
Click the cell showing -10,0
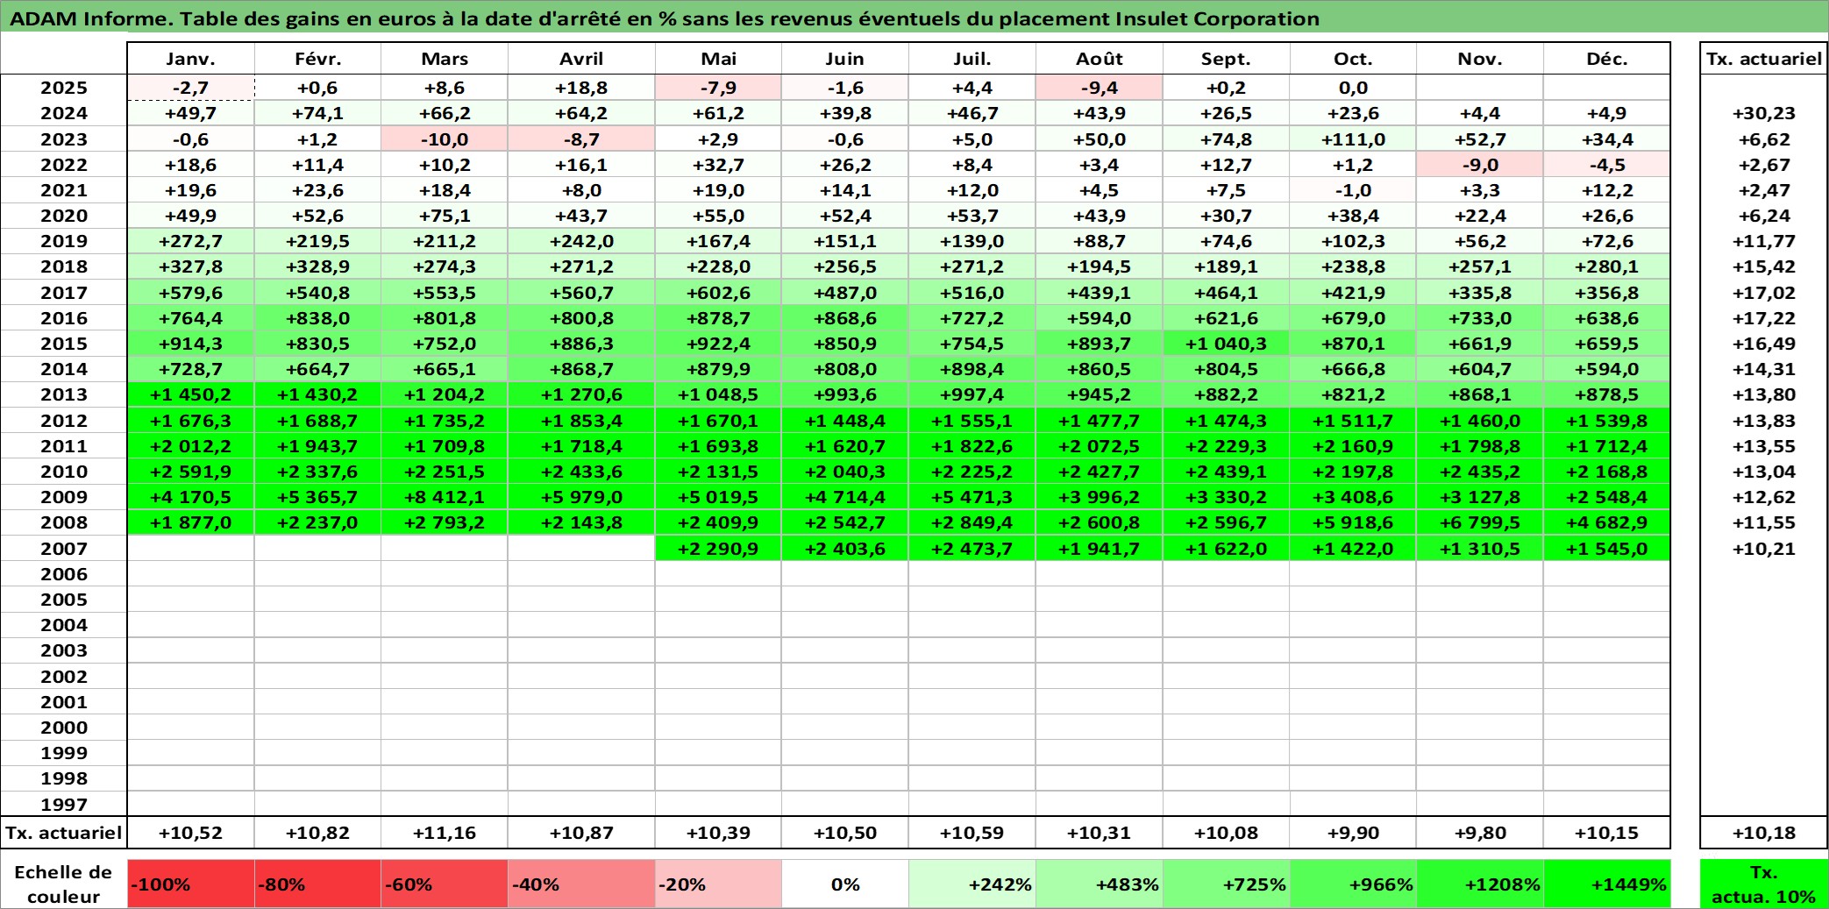pos(445,139)
